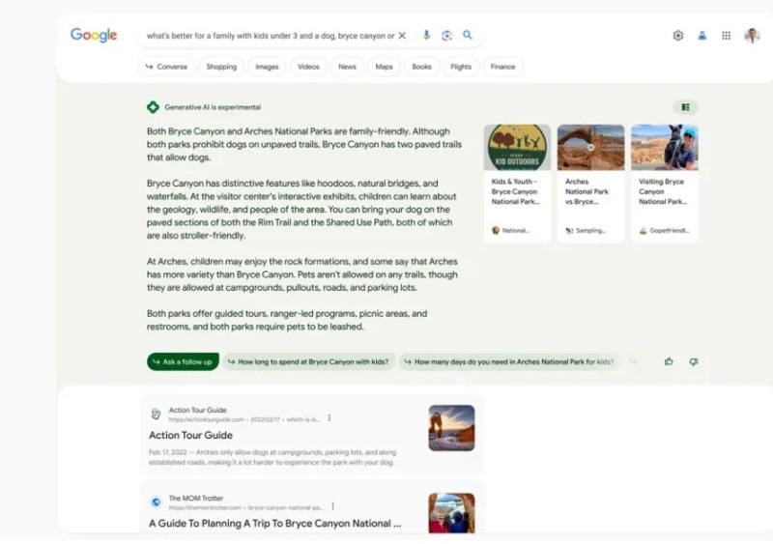The width and height of the screenshot is (773, 544).
Task: Click the microphone voice search icon
Action: coord(426,36)
